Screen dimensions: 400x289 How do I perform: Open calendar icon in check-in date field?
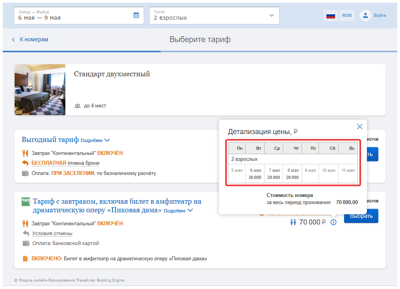[136, 15]
